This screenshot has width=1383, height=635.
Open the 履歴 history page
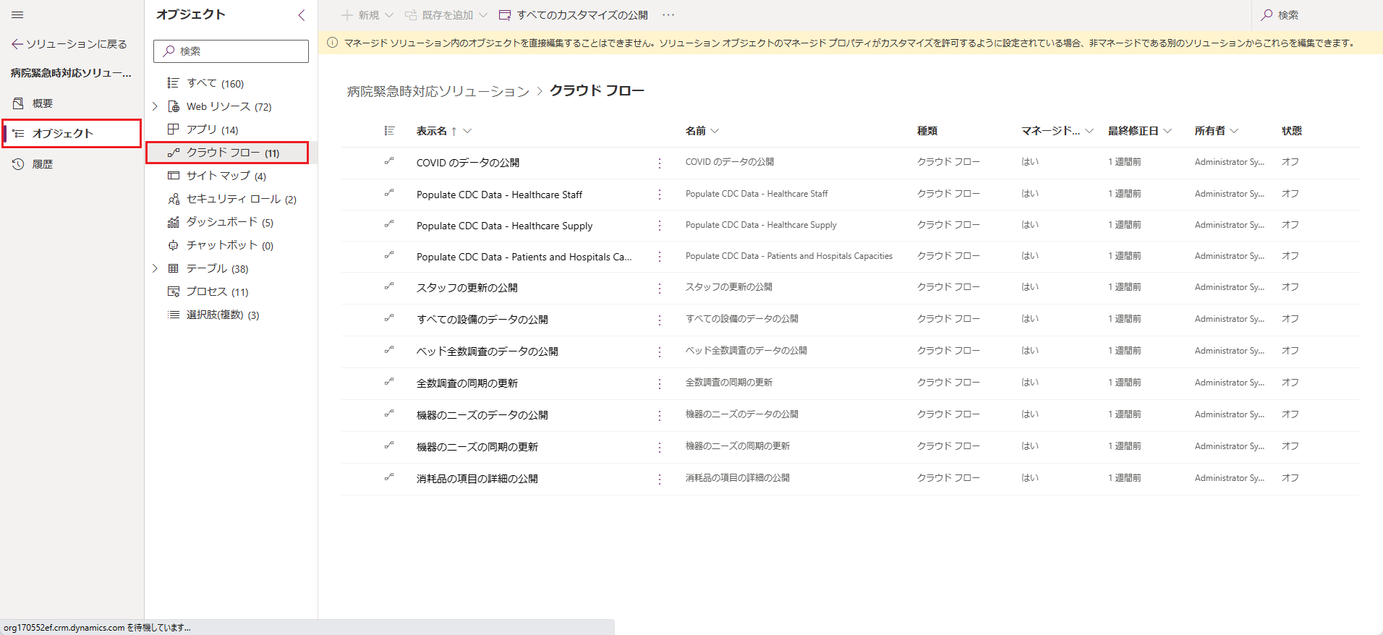click(x=43, y=164)
